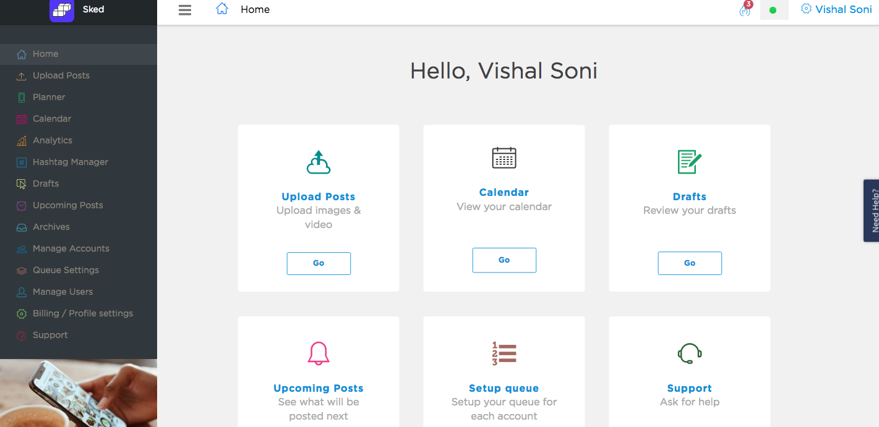Image resolution: width=879 pixels, height=427 pixels.
Task: Go to Planner in the sidebar
Action: click(79, 98)
